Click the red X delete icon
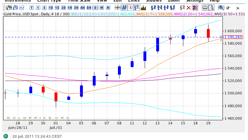Viewport: 248px width, 140px height. [x=189, y=8]
